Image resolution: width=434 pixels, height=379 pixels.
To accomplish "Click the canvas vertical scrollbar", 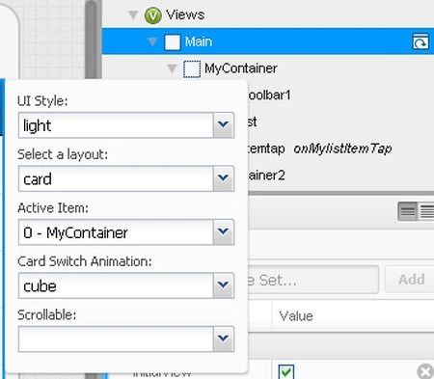I will pos(92,40).
